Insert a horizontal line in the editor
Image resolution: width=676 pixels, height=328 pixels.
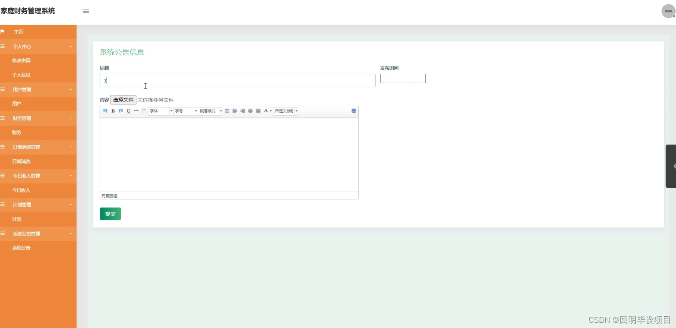pyautogui.click(x=136, y=111)
